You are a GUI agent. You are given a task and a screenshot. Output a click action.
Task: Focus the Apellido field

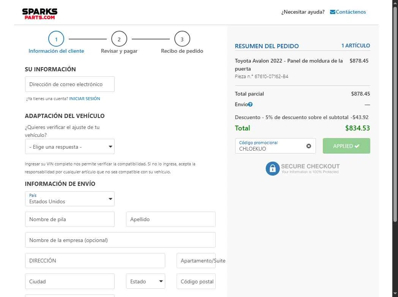point(171,219)
